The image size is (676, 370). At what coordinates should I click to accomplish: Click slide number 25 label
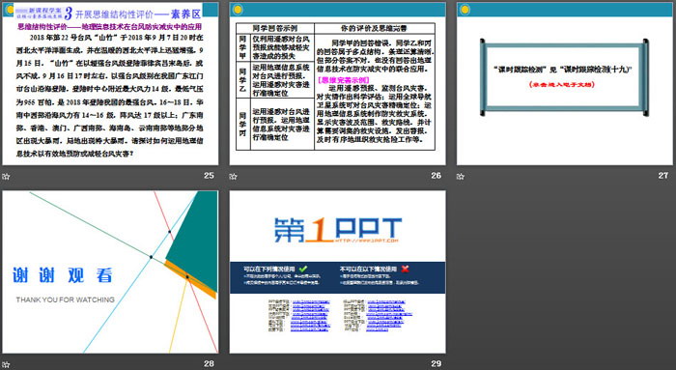click(210, 176)
